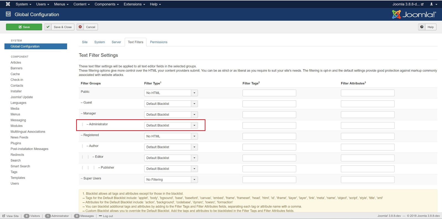Switch to the Permissions tab
This screenshot has width=442, height=219.
coord(159,42)
